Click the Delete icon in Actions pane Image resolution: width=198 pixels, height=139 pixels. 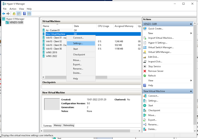[x=145, y=129]
